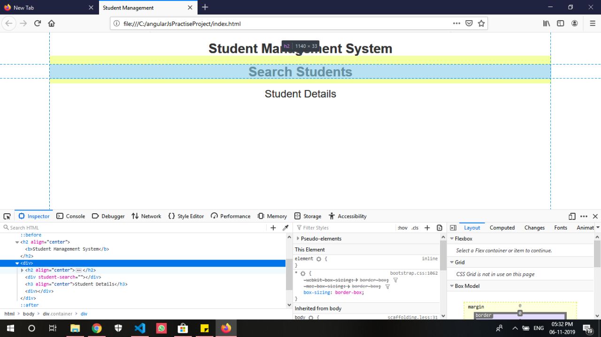
Task: Create a new node with plus icon
Action: 273,228
